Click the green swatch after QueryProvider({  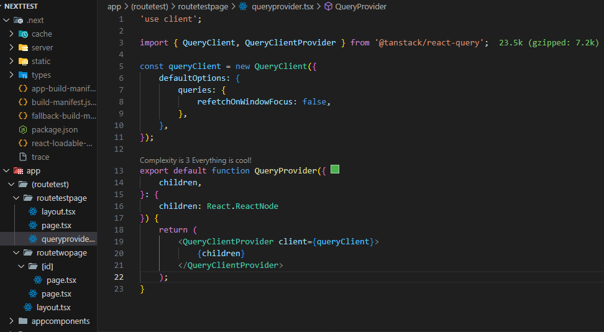click(x=335, y=169)
